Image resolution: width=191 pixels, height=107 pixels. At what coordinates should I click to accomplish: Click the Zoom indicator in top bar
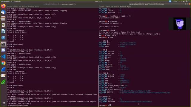coord(170,1)
